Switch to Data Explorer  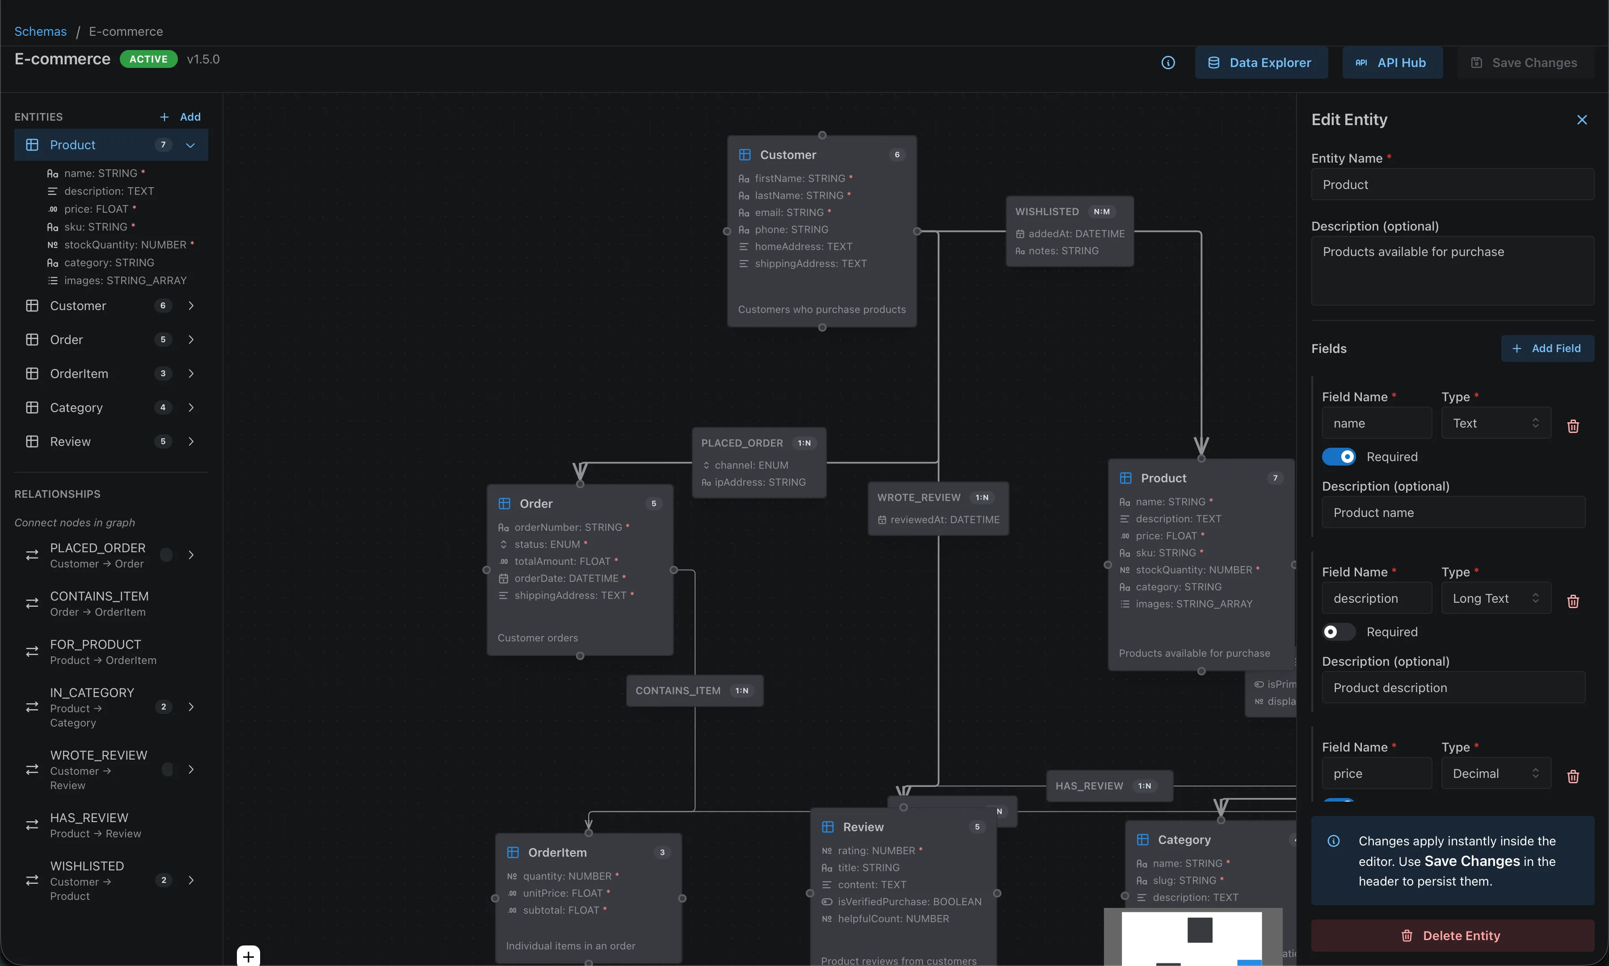[1261, 63]
